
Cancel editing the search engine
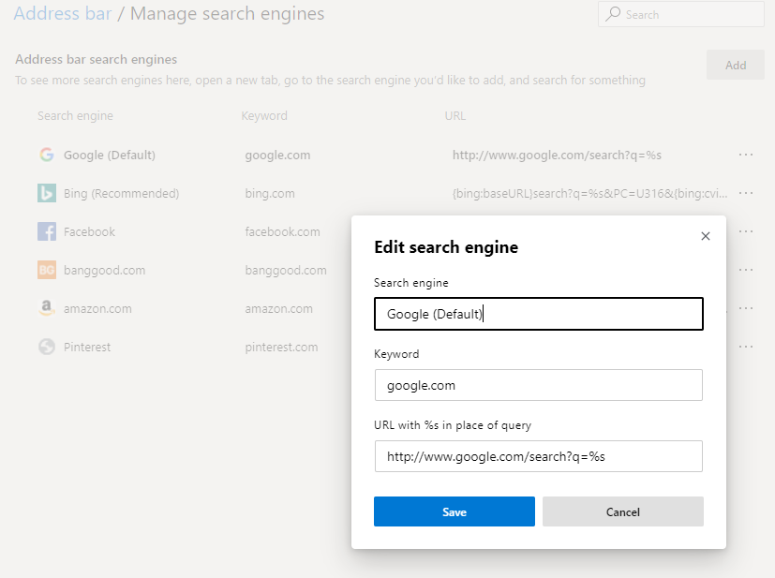pyautogui.click(x=623, y=511)
